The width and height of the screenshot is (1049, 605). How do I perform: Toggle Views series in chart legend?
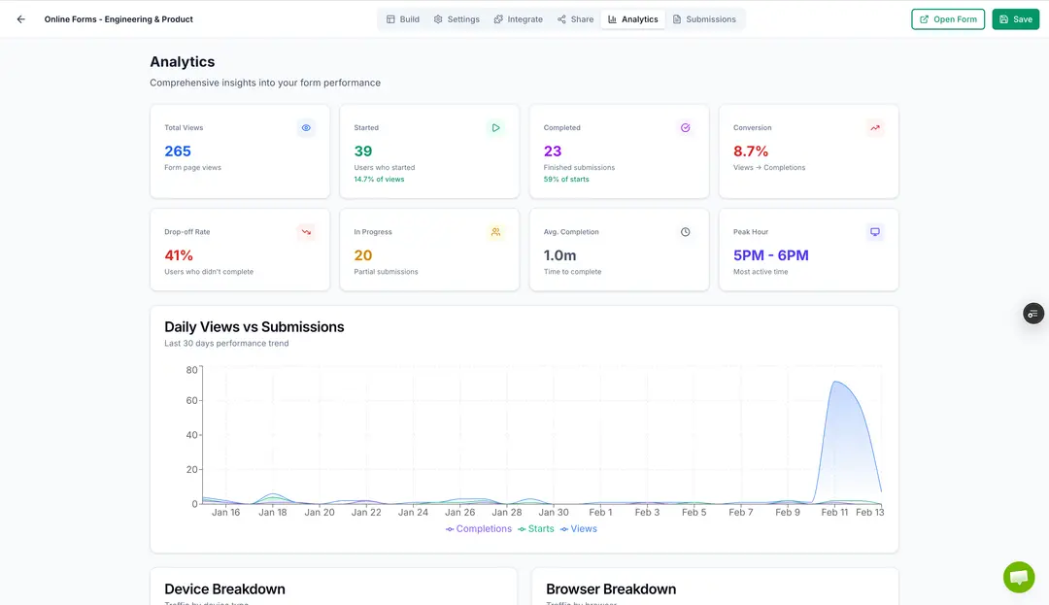[579, 529]
